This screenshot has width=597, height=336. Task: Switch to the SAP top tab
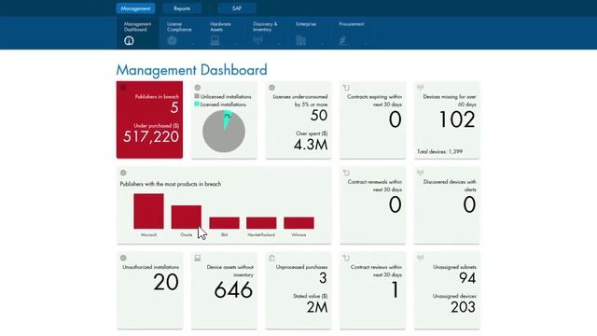237,8
